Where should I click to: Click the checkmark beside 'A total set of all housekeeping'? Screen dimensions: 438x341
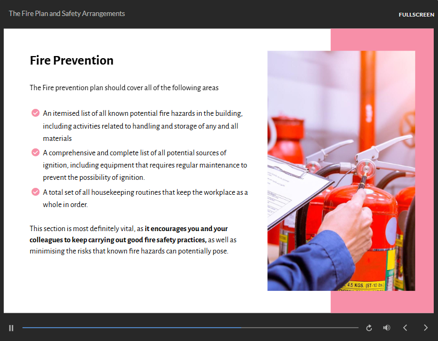click(x=35, y=192)
